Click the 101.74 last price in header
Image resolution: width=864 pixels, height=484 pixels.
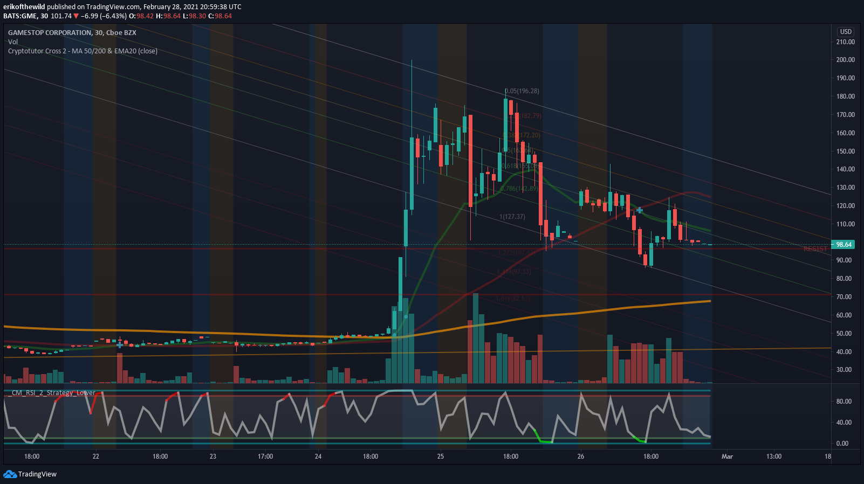pos(61,16)
